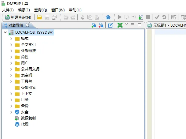Select the 用户 tree item label

[x=25, y=63]
